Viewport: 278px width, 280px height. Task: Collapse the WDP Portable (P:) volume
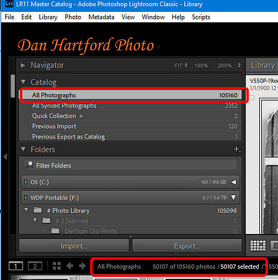point(233,197)
